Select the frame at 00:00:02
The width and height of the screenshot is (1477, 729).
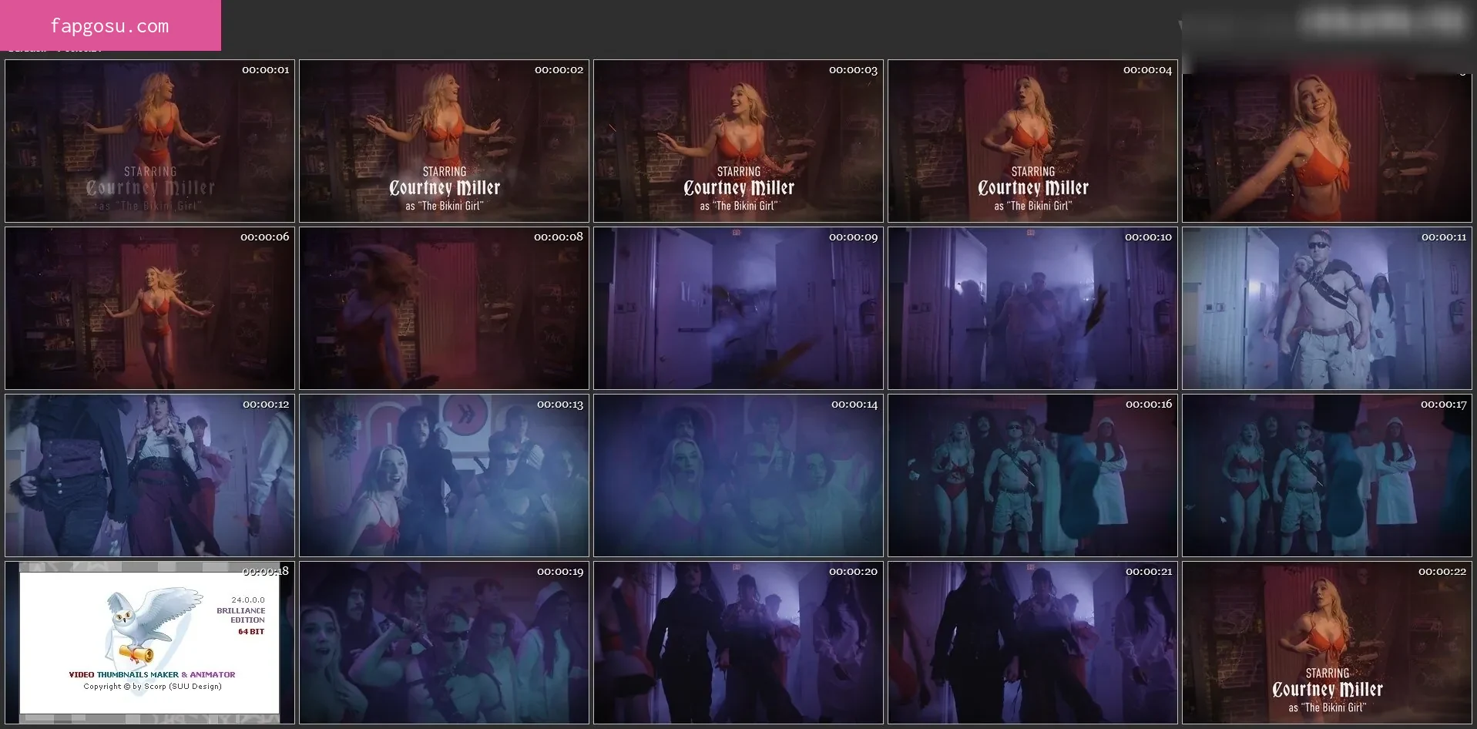coord(444,141)
